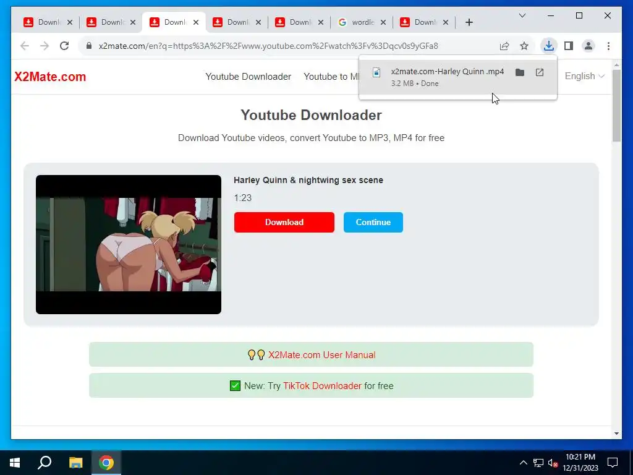Open a new tab with the plus button
This screenshot has width=633, height=475.
(x=469, y=22)
